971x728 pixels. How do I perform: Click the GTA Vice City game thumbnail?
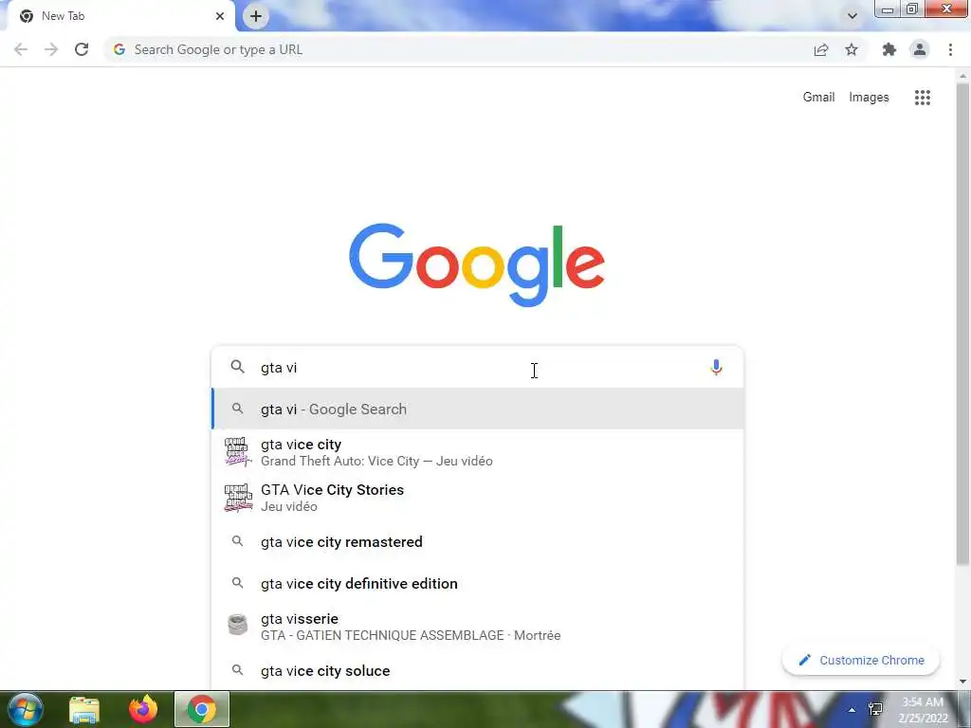pyautogui.click(x=238, y=452)
